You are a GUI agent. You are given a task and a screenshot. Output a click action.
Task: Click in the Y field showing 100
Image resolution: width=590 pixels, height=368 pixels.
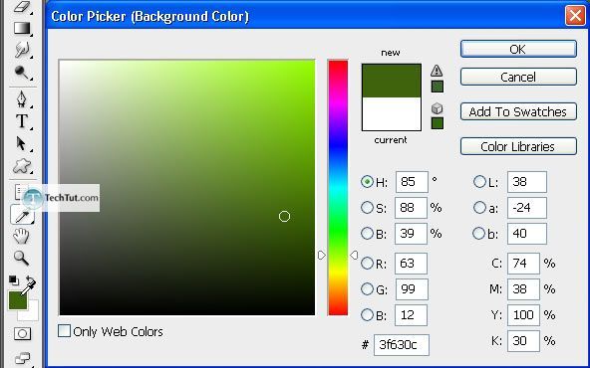(x=523, y=315)
